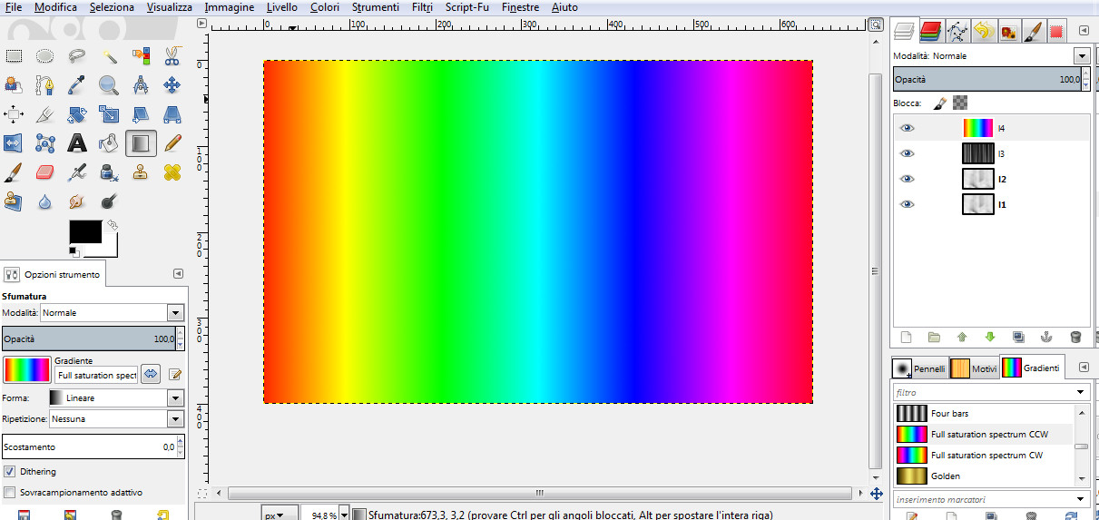Select the Move tool

(172, 85)
